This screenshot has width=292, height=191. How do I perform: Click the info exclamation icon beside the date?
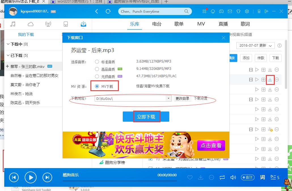(x=279, y=46)
